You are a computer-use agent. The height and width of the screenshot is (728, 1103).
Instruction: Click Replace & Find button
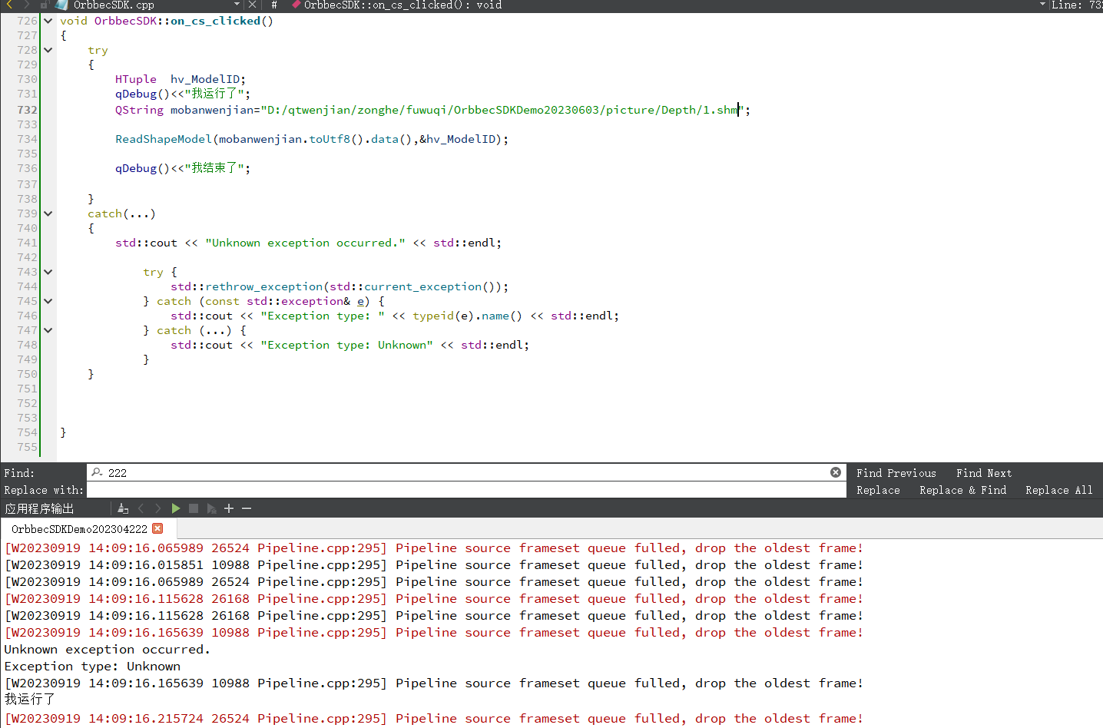pos(962,490)
